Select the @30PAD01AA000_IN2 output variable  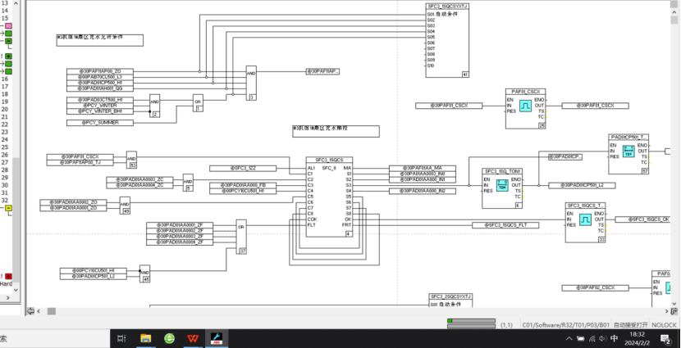(x=423, y=191)
